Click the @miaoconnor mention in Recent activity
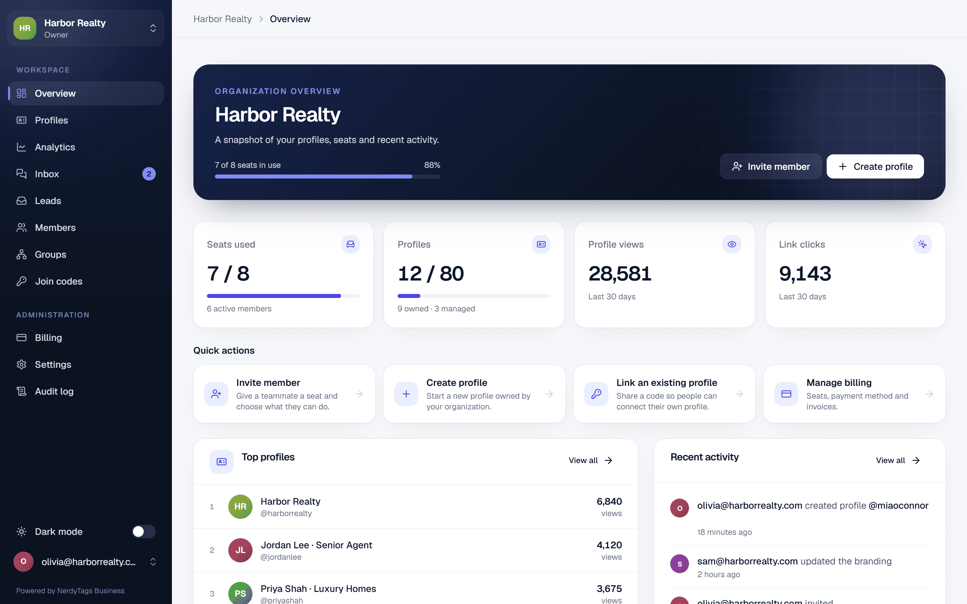This screenshot has width=967, height=604. [x=898, y=505]
